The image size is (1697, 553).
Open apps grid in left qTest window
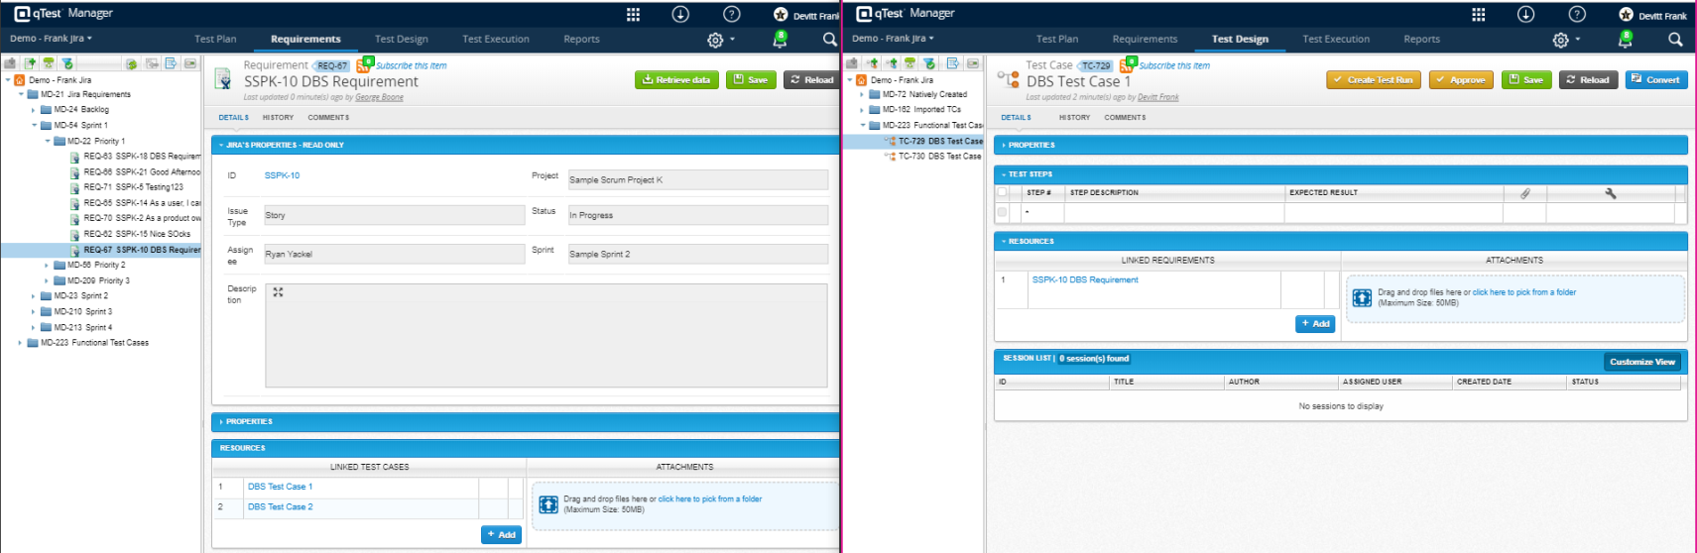point(633,14)
